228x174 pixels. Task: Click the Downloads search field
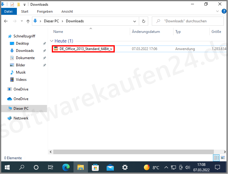tap(188, 21)
